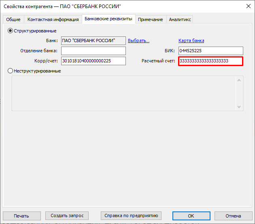The height and width of the screenshot is (224, 255).
Task: Open the Контактная информация tab
Action: 53,19
